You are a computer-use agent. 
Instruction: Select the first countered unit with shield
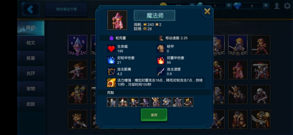click(112, 102)
